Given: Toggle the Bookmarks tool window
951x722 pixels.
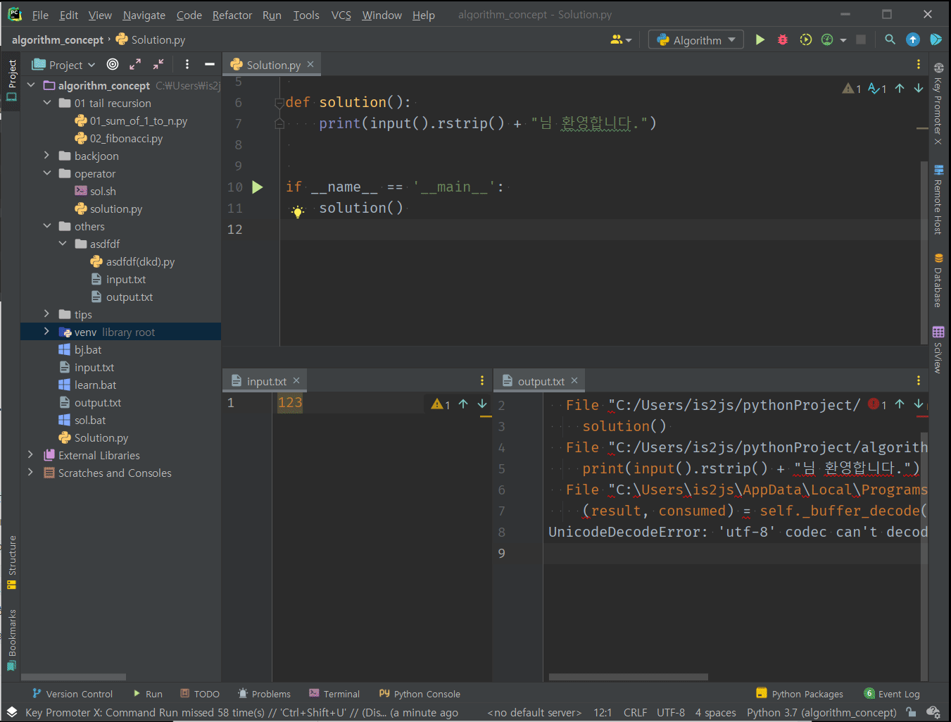Looking at the screenshot, I should point(11,639).
